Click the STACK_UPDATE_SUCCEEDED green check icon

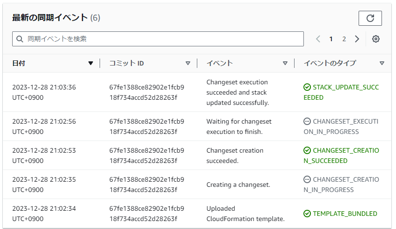click(x=307, y=87)
